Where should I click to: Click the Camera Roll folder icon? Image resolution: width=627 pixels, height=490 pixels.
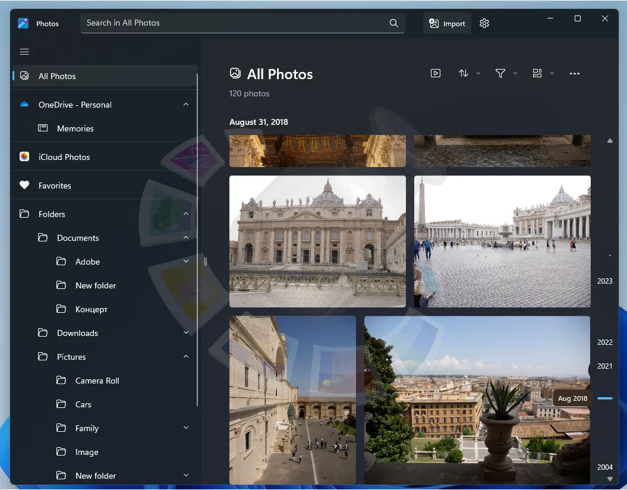(x=61, y=381)
